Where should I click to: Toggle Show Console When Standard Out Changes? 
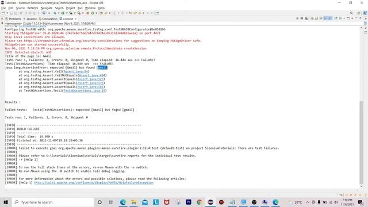pos(325,18)
